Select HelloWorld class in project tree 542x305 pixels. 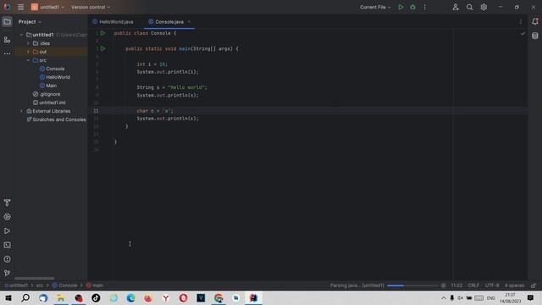(58, 77)
